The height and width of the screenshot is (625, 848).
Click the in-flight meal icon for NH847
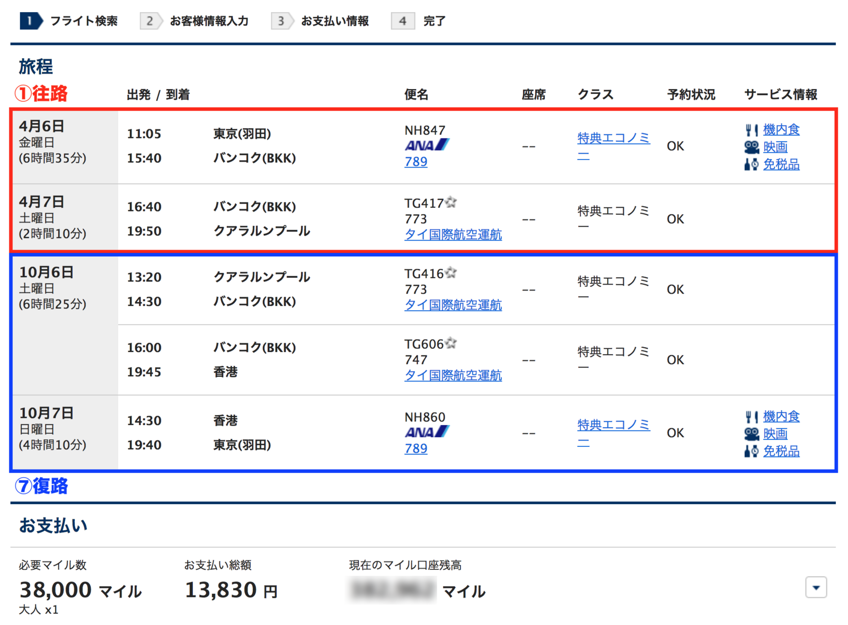click(x=751, y=130)
